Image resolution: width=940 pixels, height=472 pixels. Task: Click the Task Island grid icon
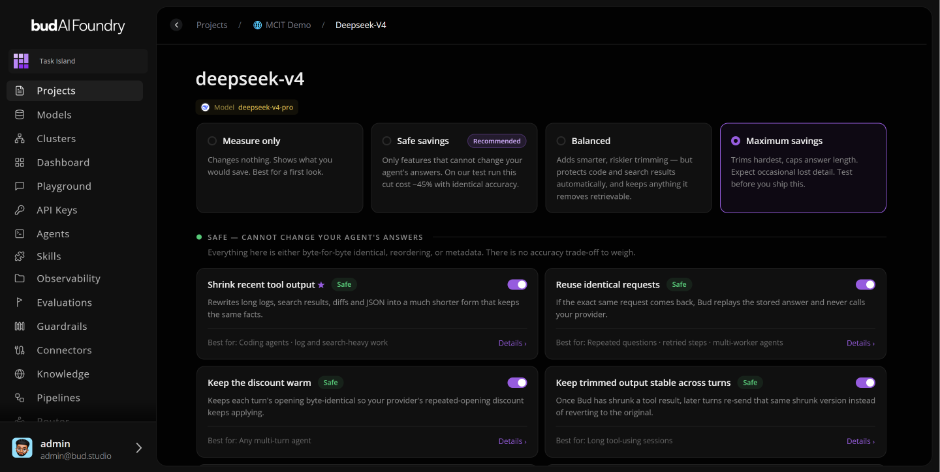click(22, 61)
